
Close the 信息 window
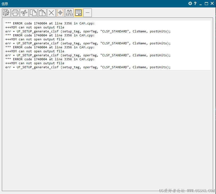point(212,3)
